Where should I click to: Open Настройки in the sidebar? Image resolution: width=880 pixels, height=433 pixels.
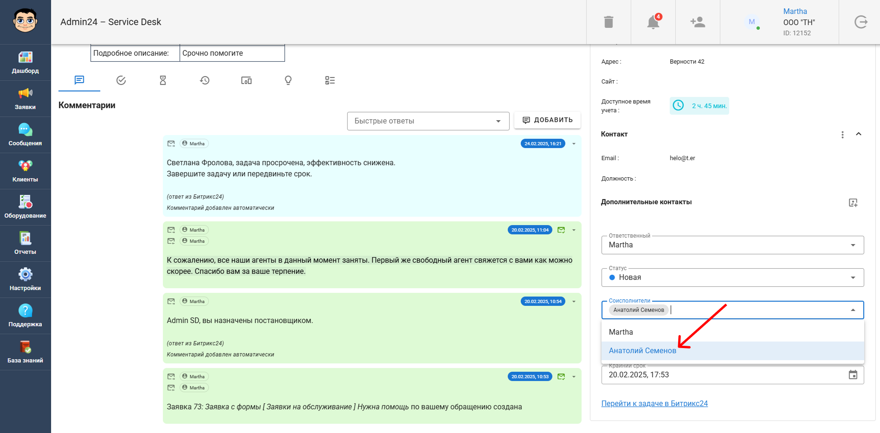pyautogui.click(x=26, y=280)
